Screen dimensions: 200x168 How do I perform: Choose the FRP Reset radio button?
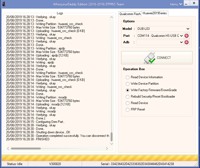[128, 110]
